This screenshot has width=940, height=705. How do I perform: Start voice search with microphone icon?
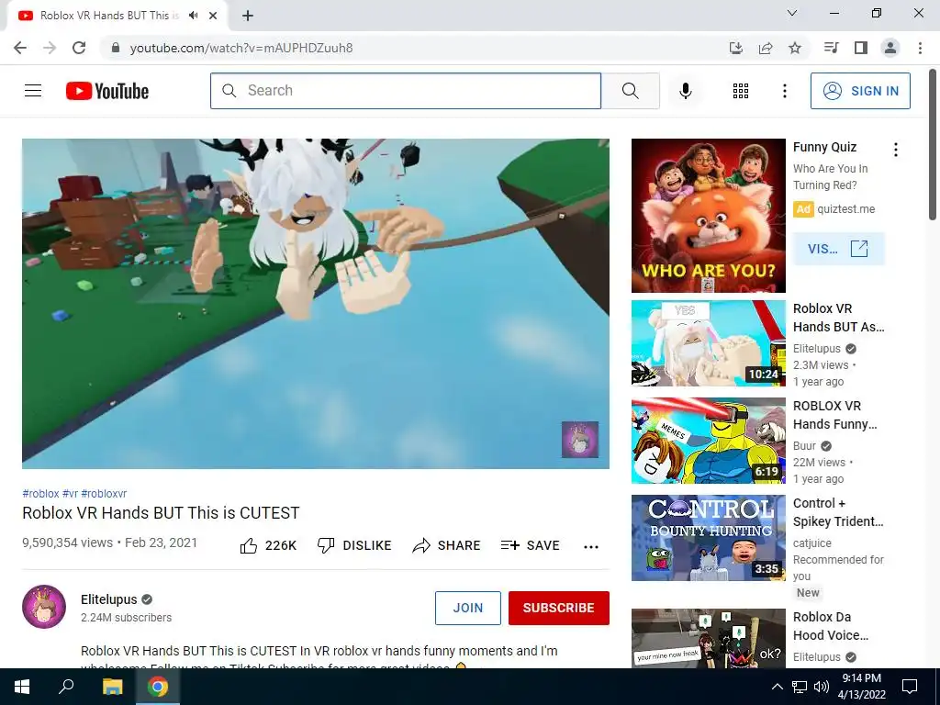(x=686, y=91)
